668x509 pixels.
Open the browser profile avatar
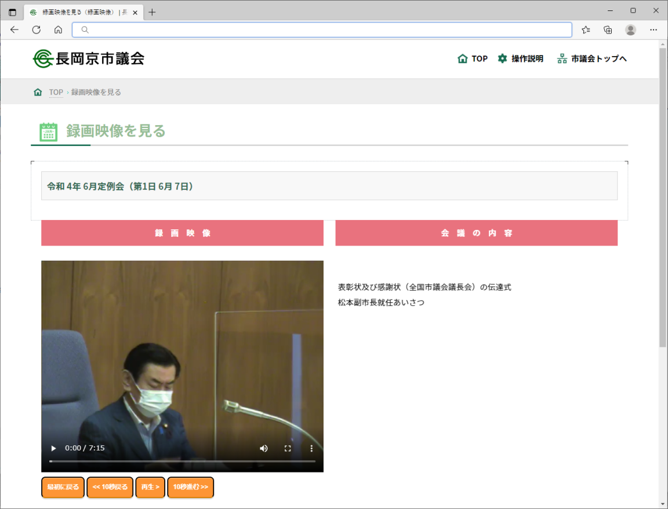coord(630,30)
